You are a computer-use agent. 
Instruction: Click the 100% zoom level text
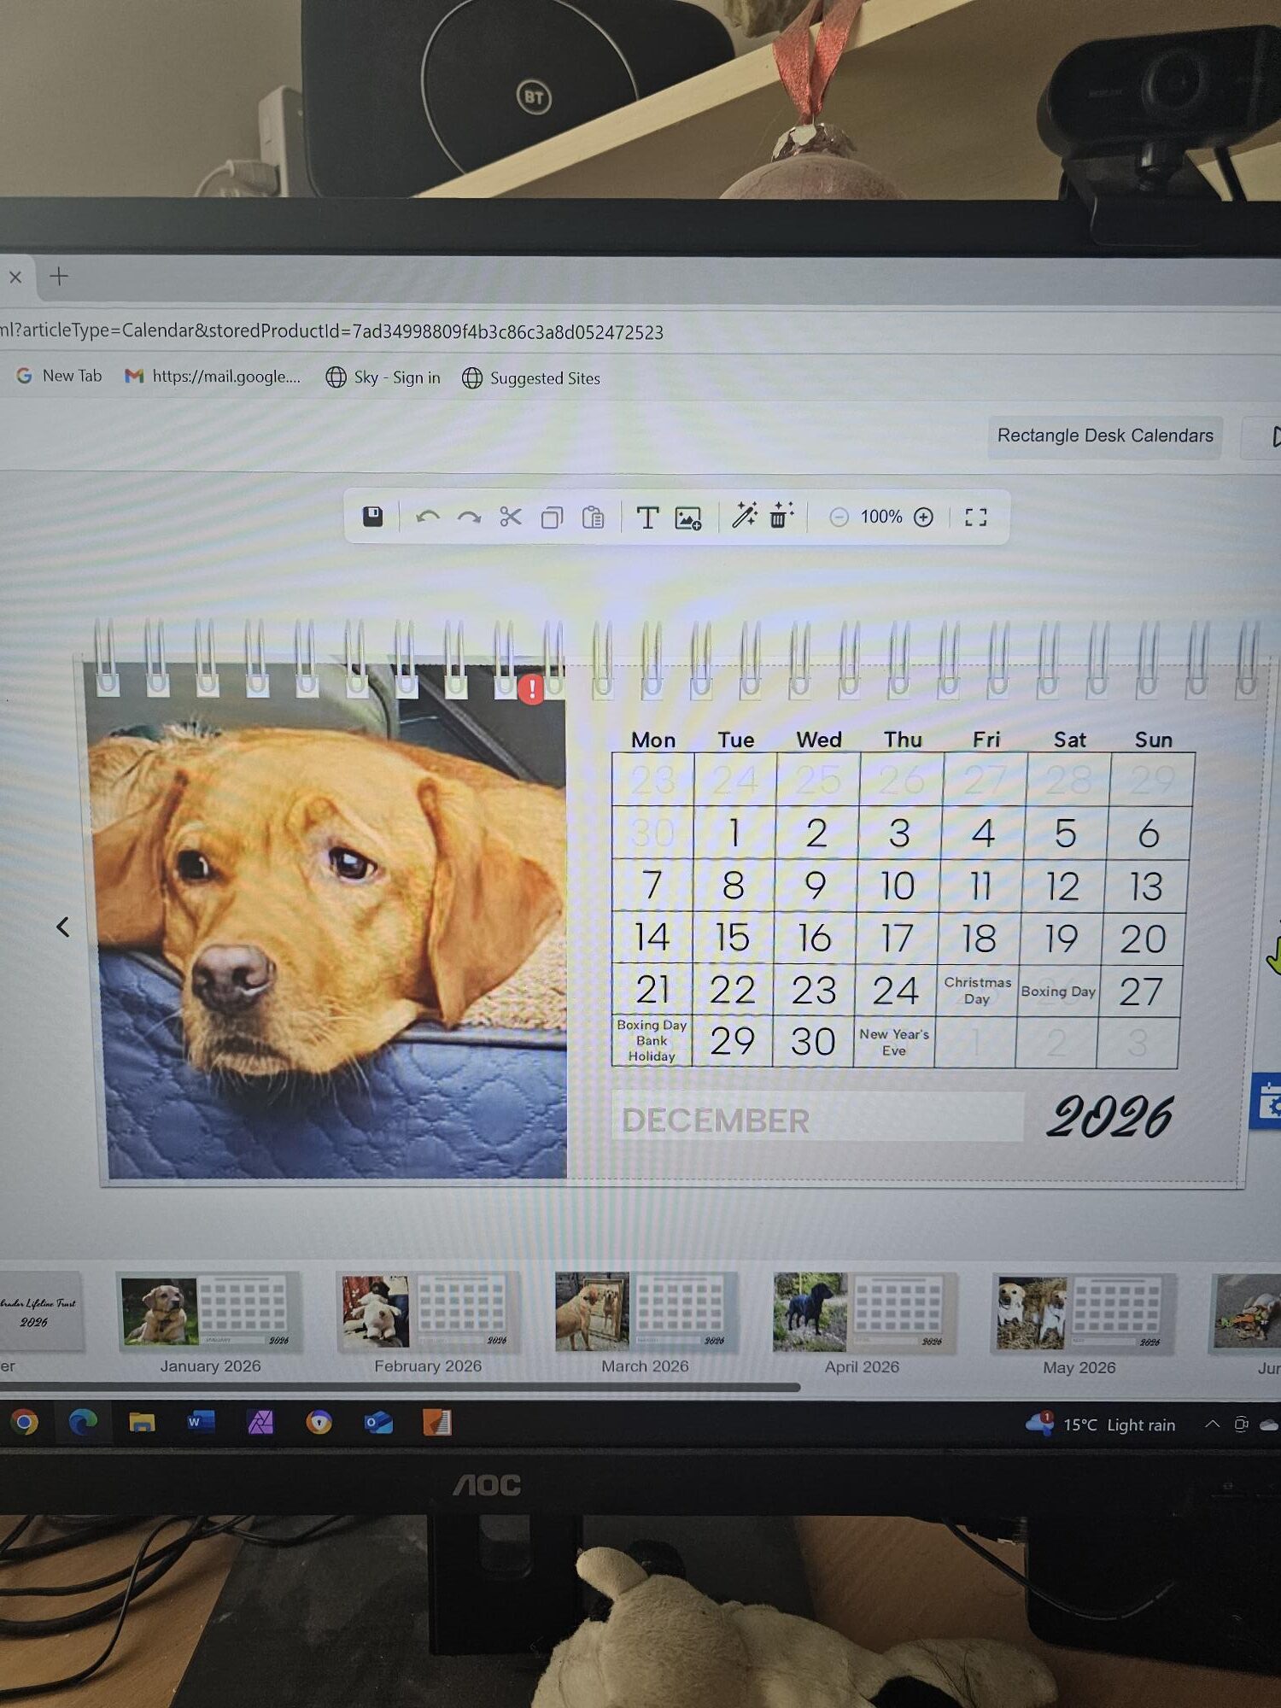pos(881,517)
